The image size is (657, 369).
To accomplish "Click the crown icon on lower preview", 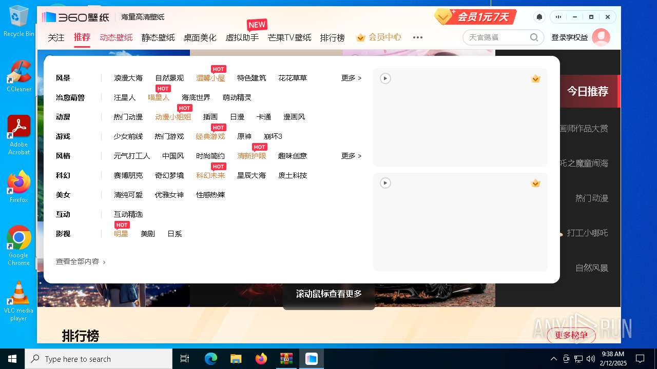I will point(536,183).
